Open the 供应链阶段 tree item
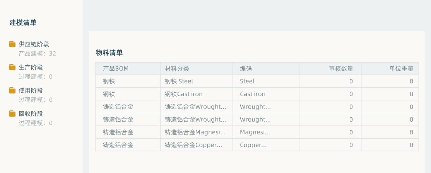This screenshot has width=431, height=173. 34,44
